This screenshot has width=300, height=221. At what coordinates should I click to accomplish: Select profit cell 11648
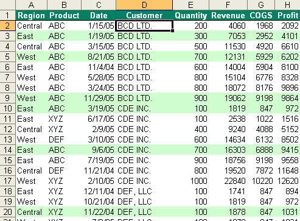point(287,170)
